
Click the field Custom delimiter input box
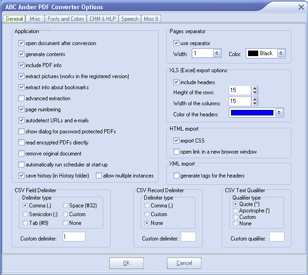coord(74,237)
